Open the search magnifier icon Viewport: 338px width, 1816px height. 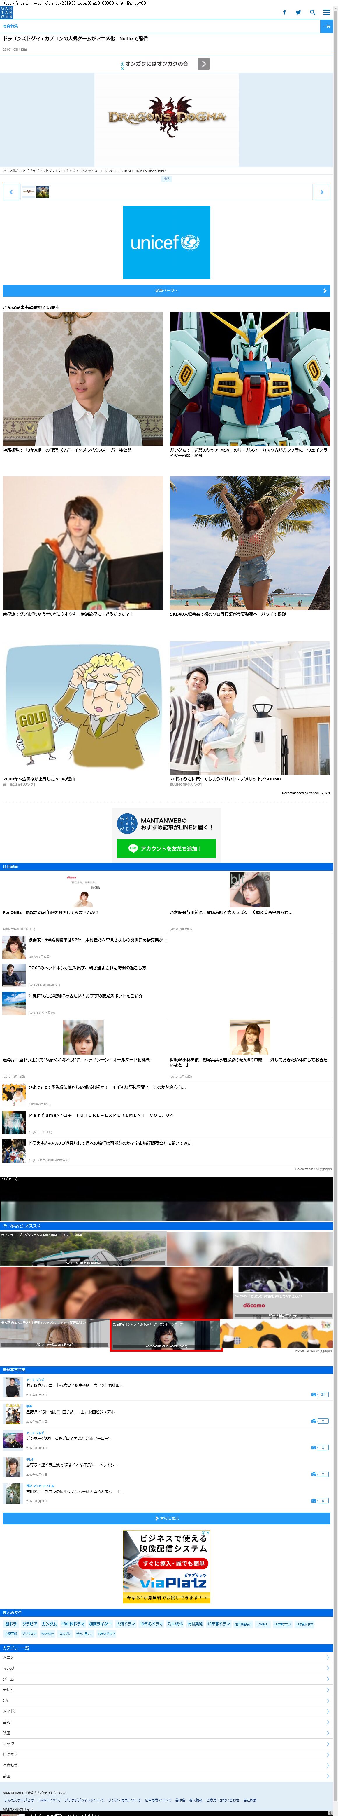[x=313, y=12]
